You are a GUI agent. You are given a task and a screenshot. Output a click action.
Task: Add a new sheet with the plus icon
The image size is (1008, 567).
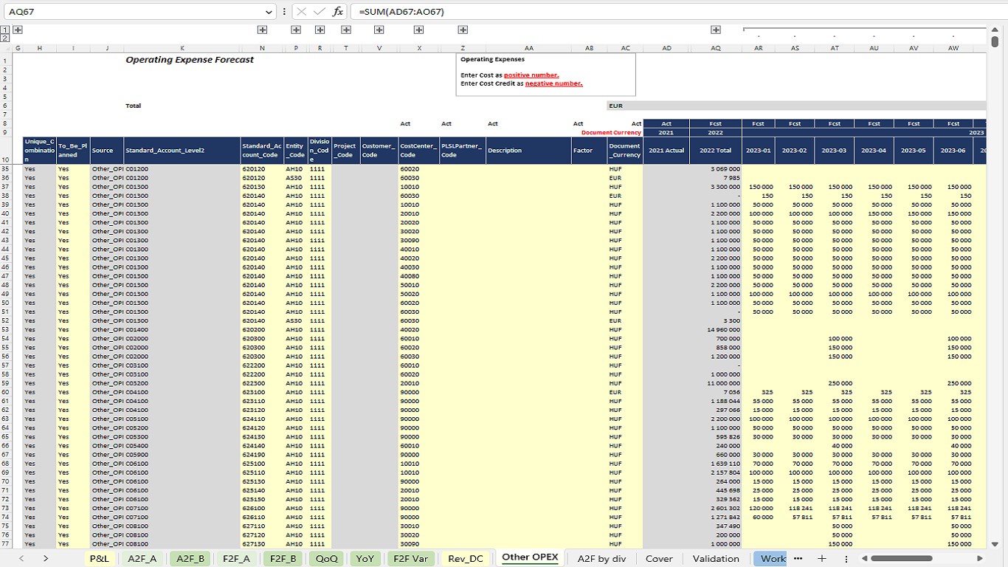coord(822,558)
